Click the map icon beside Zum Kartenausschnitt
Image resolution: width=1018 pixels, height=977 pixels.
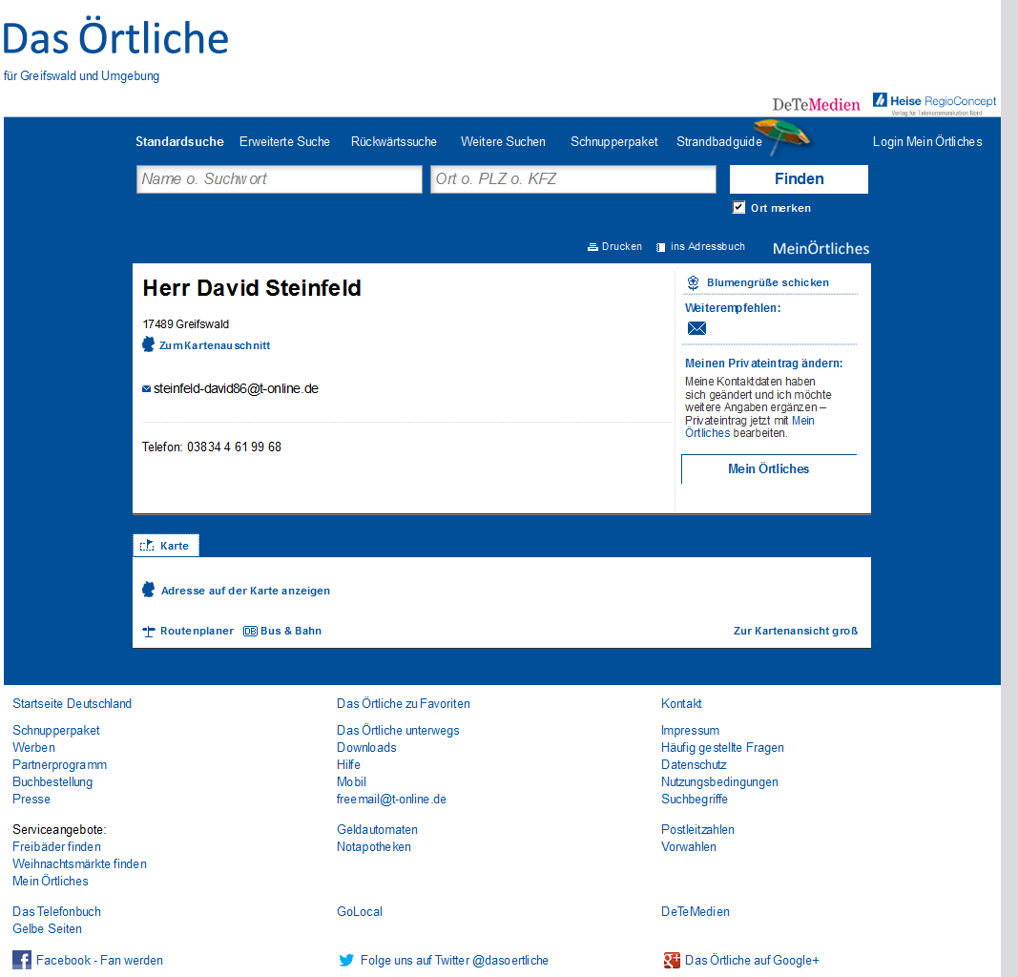(149, 344)
